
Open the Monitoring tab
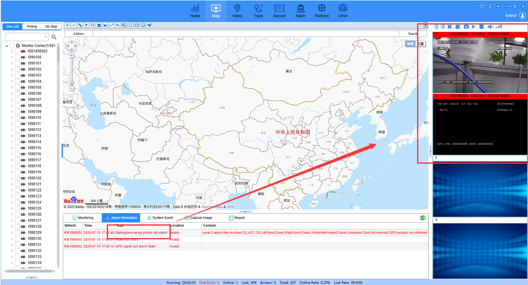click(83, 218)
